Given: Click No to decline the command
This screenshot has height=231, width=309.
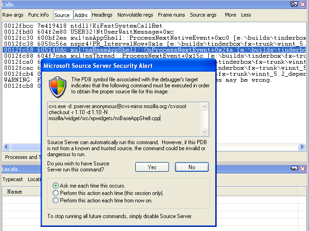Looking at the screenshot, I should point(192,167).
